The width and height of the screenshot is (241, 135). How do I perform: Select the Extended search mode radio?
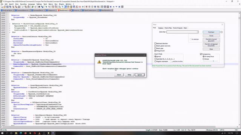point(155,59)
